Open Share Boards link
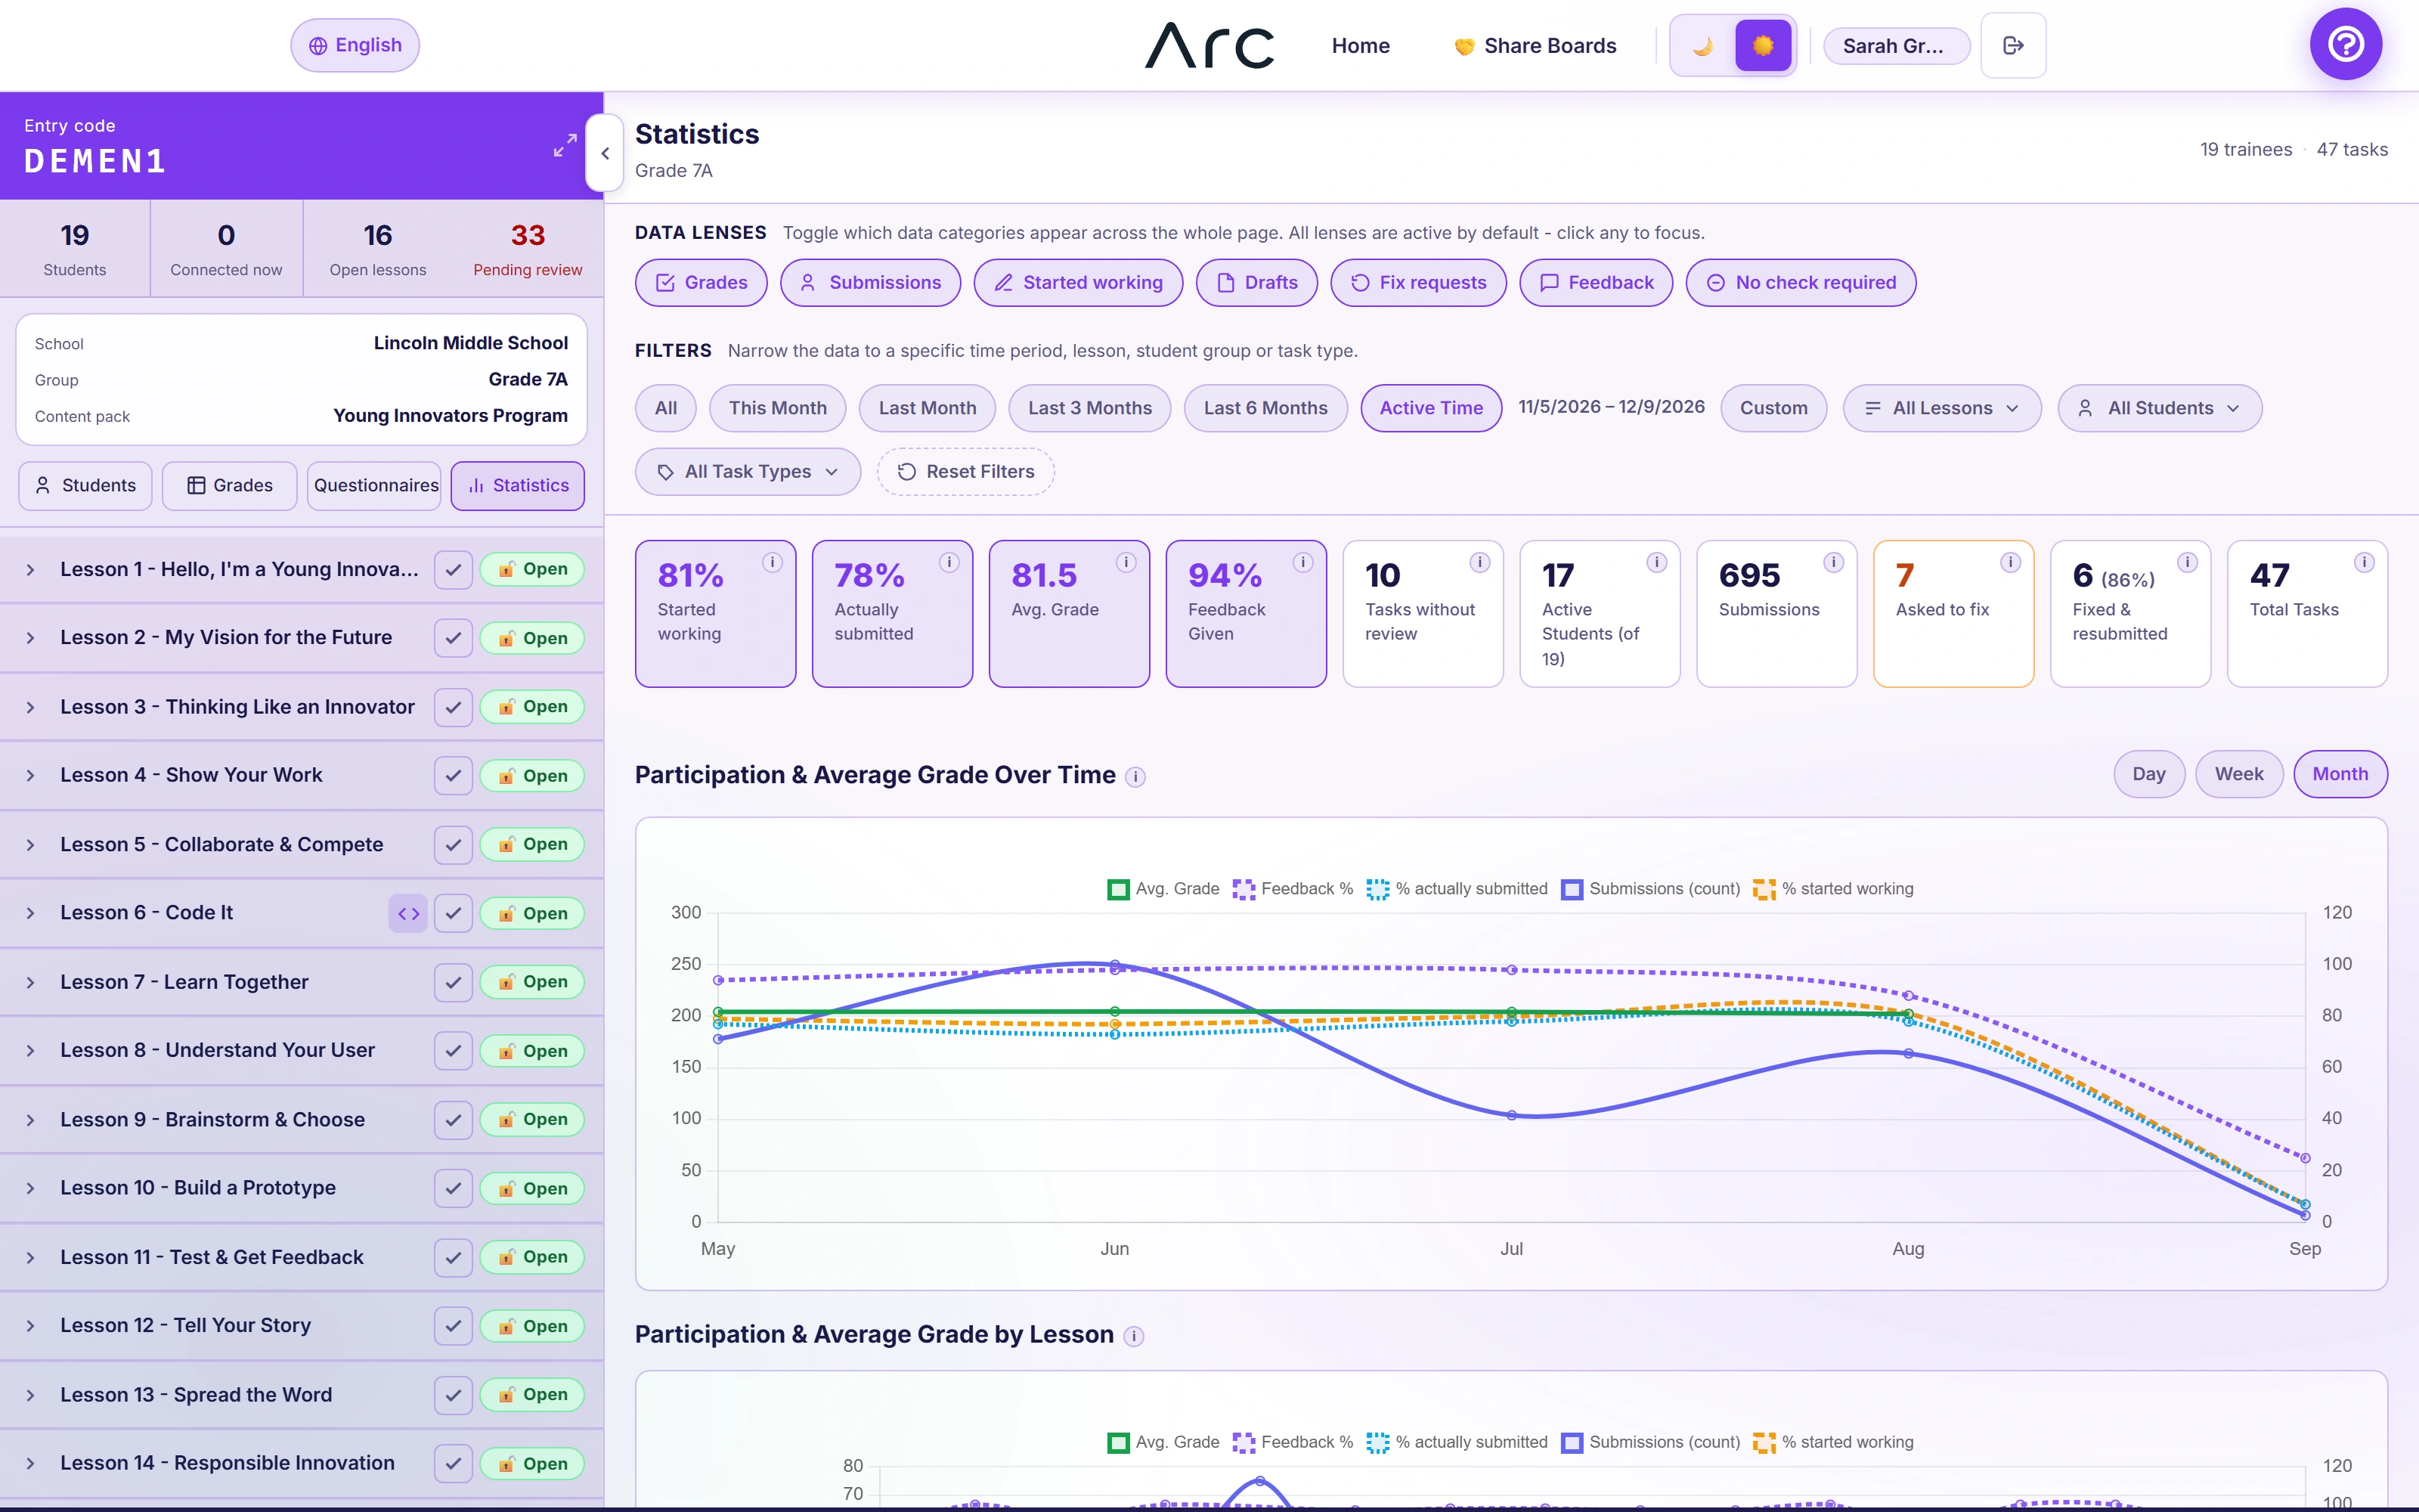 pyautogui.click(x=1535, y=45)
